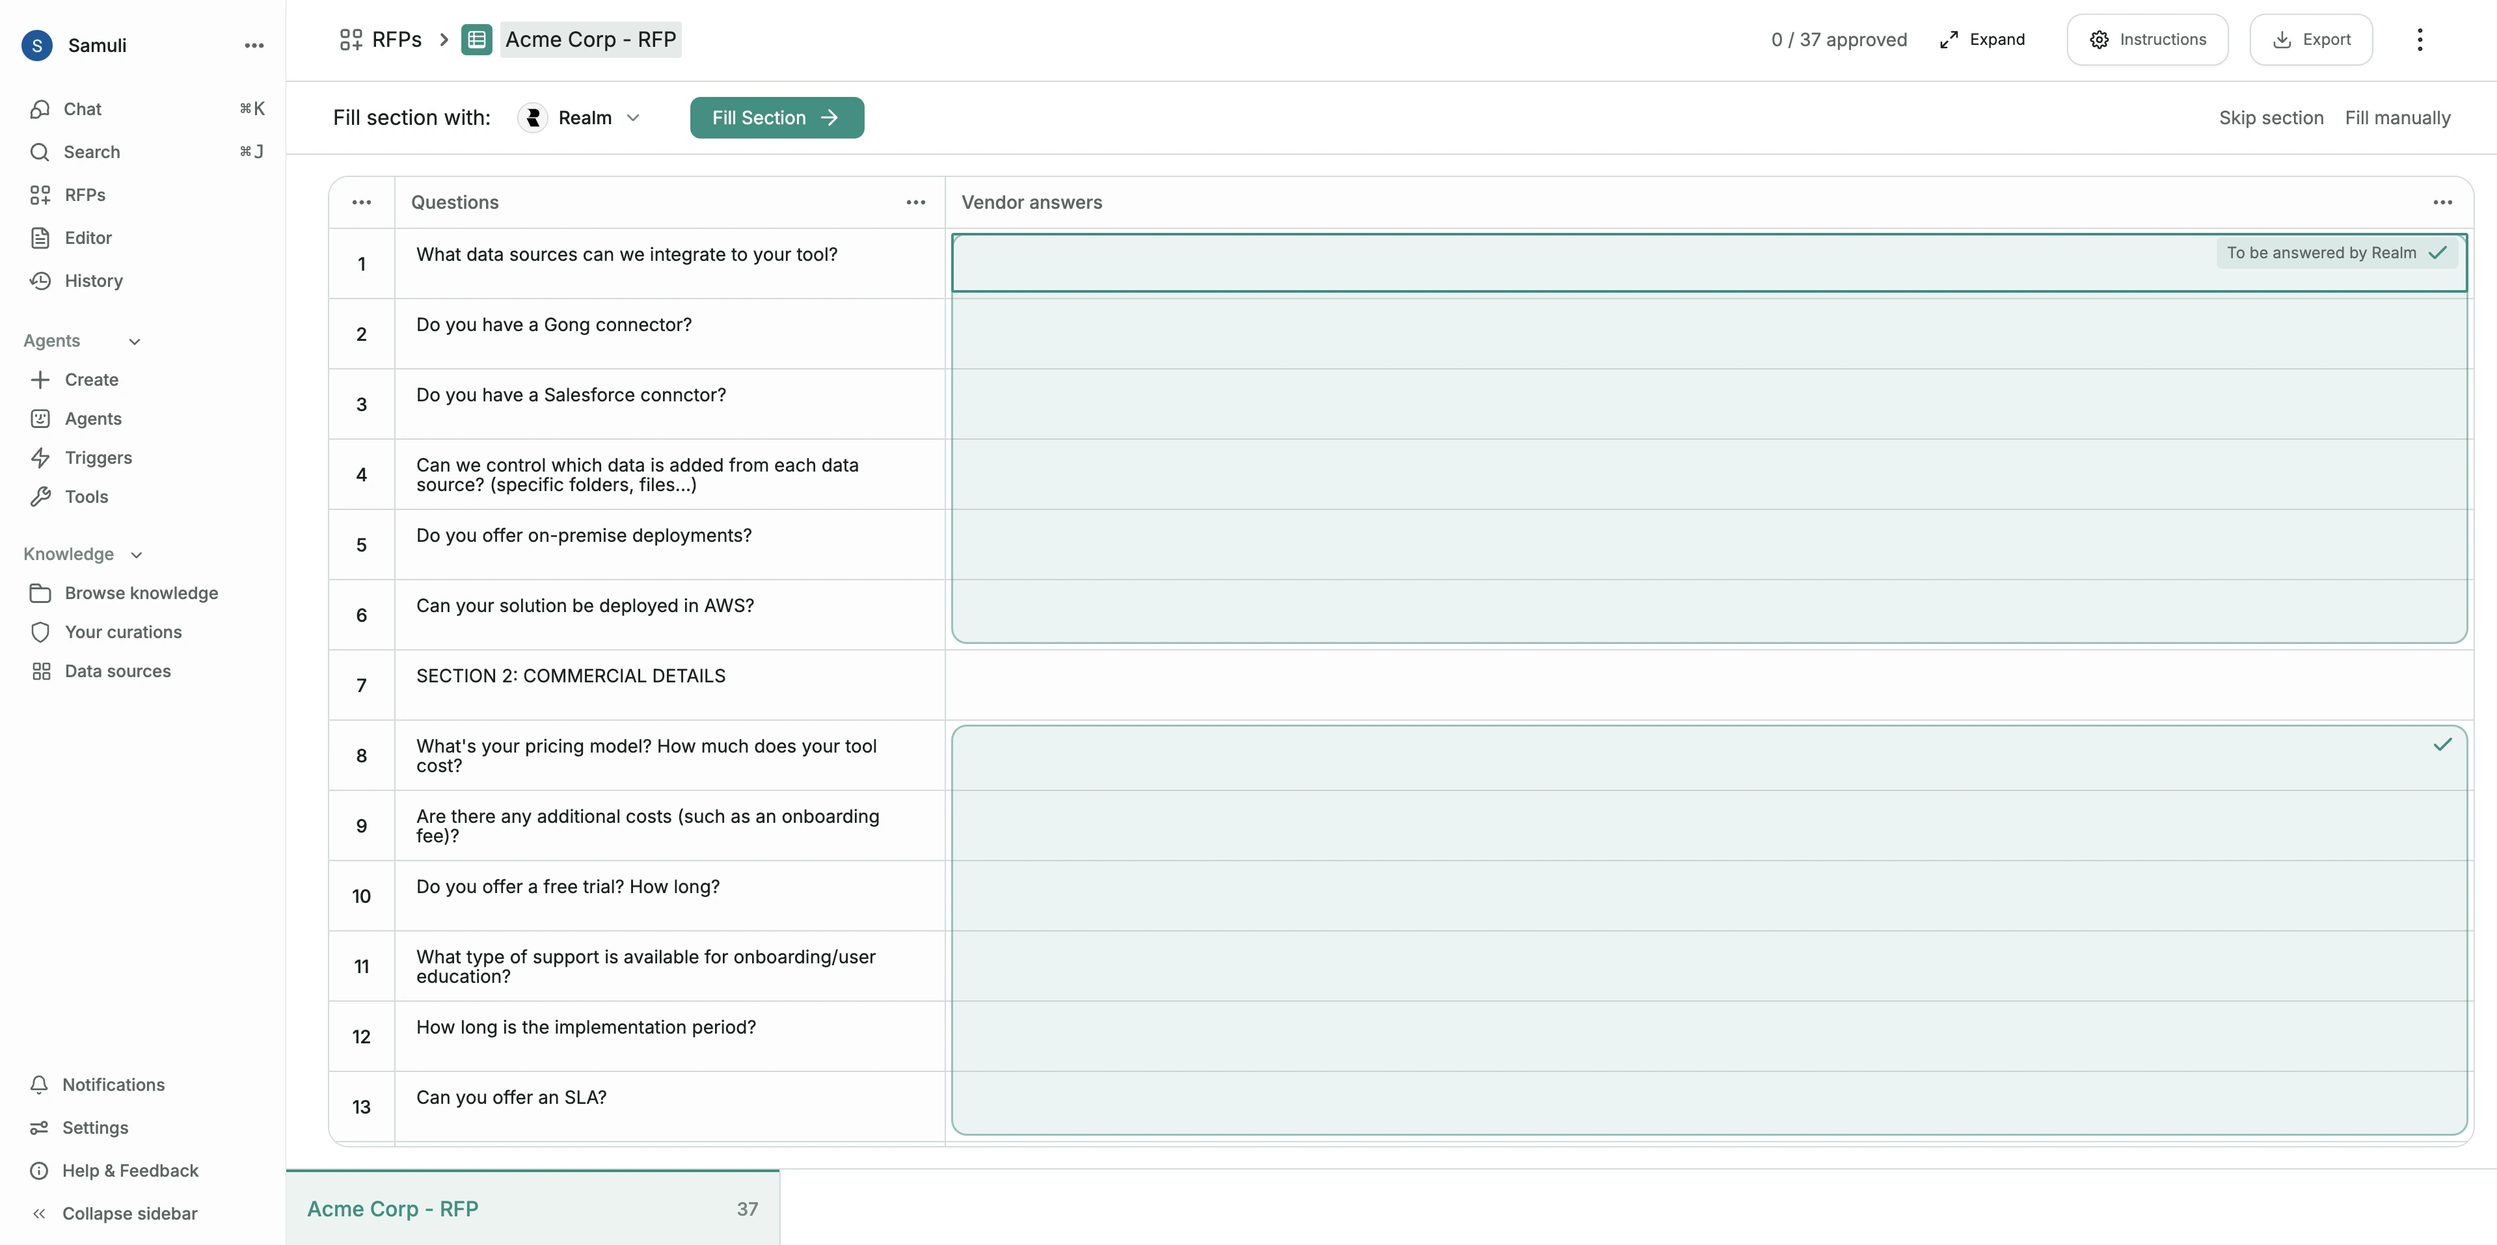Click the Fill manually link
This screenshot has width=2497, height=1245.
coord(2397,117)
